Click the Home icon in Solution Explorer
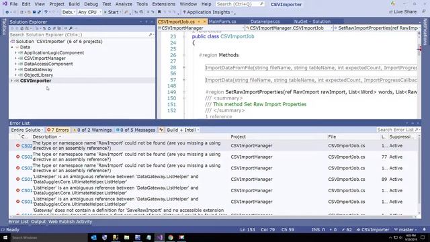This screenshot has height=242, width=430. tap(22, 28)
